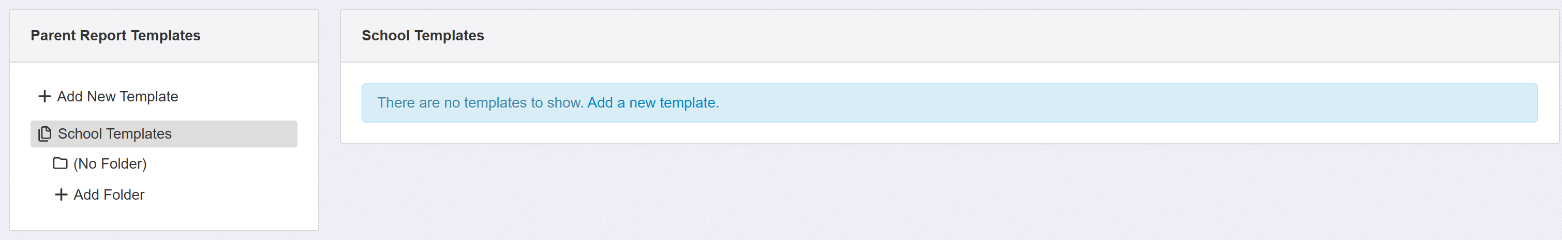Click the plus icon beside Add New Template
The width and height of the screenshot is (1562, 240).
click(44, 96)
